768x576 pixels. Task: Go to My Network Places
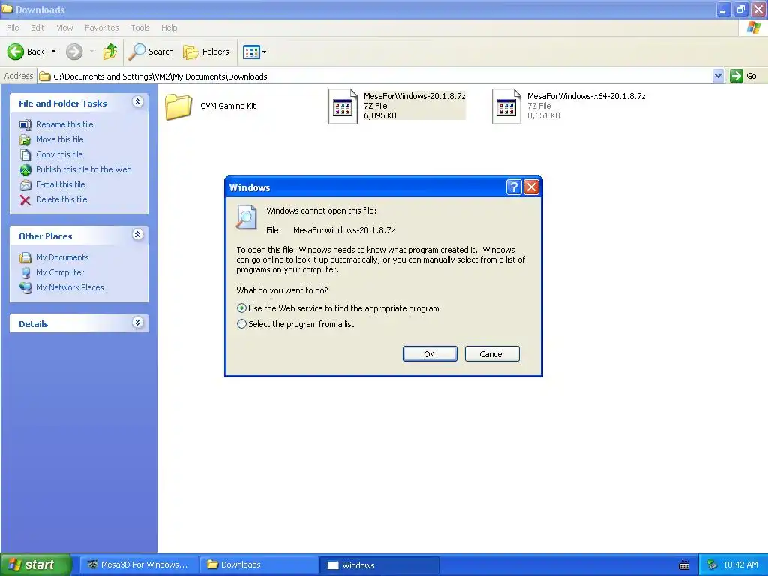(x=70, y=287)
